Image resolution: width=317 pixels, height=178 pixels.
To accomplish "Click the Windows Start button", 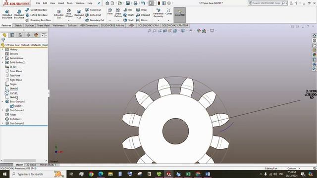I will click(4, 174).
